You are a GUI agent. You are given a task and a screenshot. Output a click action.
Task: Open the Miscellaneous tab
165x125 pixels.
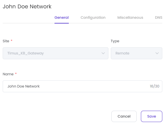pos(130,18)
